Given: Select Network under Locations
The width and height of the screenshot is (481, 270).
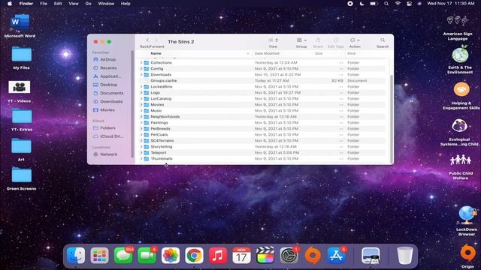Looking at the screenshot, I should pyautogui.click(x=105, y=154).
